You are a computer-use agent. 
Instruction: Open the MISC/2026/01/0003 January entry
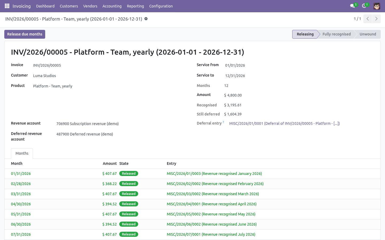[214, 174]
